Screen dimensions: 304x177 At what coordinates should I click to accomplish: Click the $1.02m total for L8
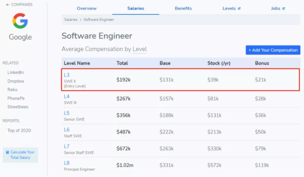125,165
